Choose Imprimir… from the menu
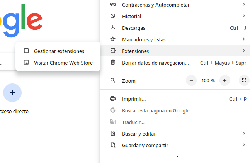This screenshot has height=163, width=250. [175, 99]
